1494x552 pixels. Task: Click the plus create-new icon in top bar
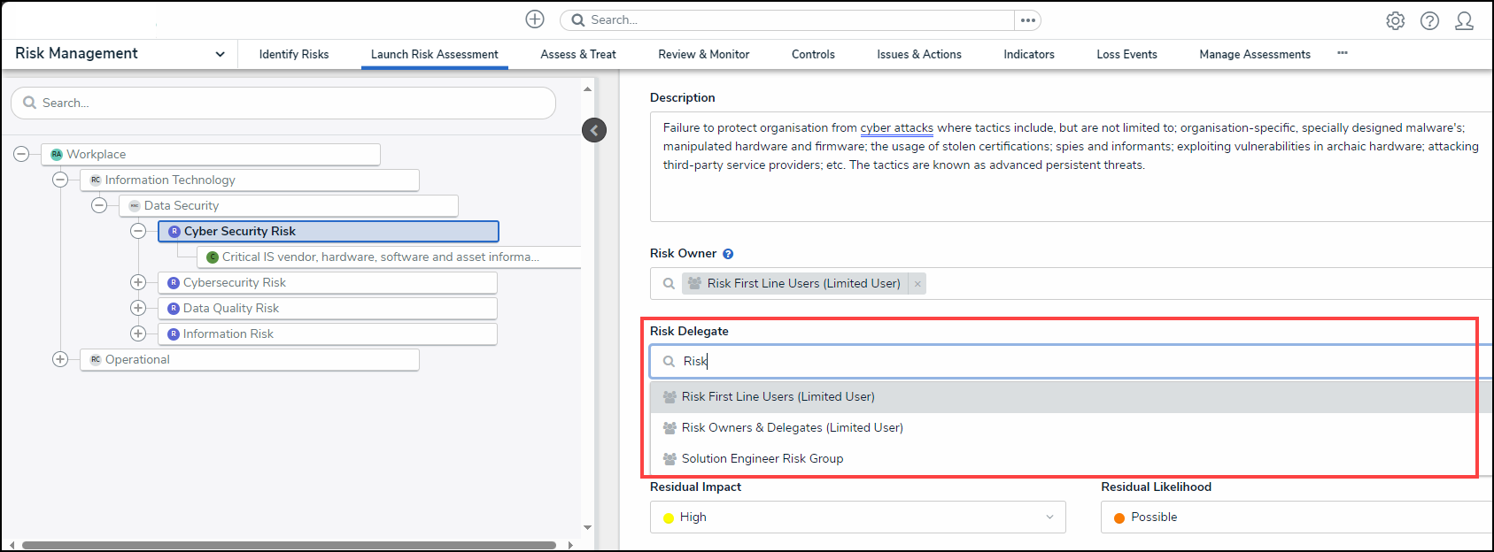click(x=535, y=19)
